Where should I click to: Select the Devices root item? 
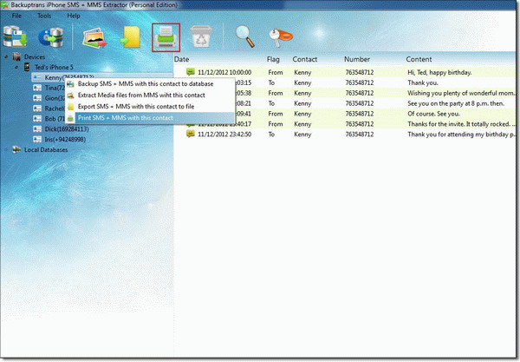click(35, 57)
